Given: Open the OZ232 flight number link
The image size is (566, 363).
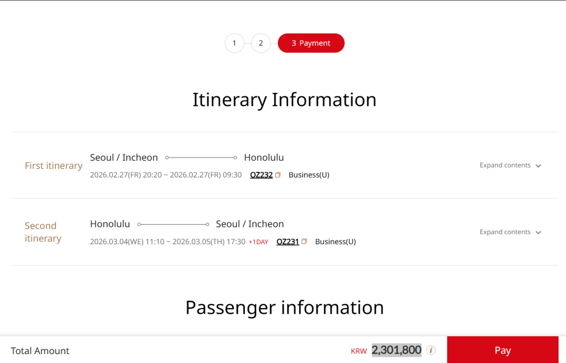Looking at the screenshot, I should point(261,175).
